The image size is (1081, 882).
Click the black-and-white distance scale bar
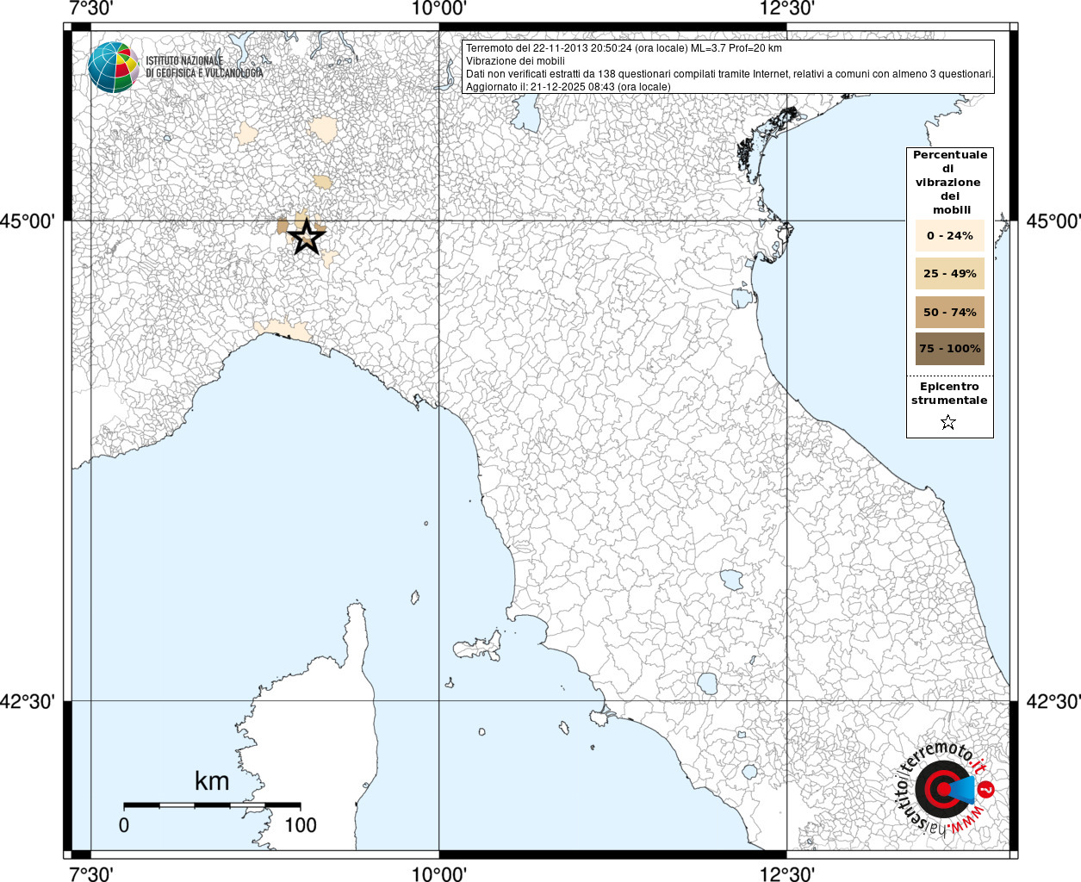click(x=212, y=805)
